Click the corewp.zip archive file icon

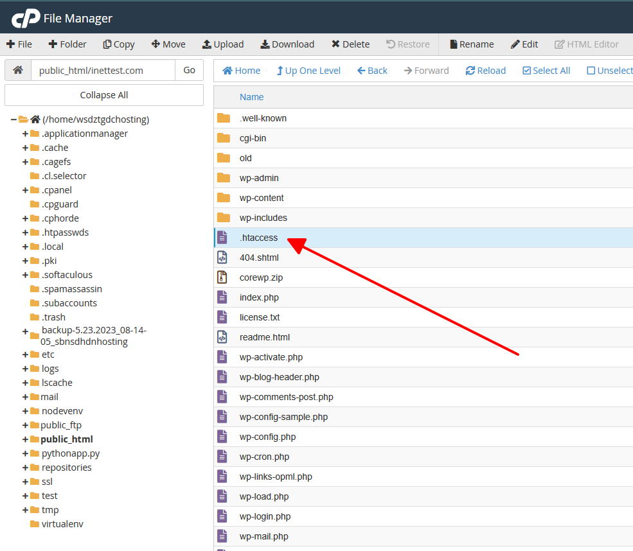point(222,277)
